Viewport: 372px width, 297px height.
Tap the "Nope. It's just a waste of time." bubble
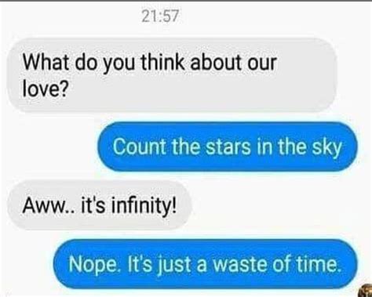pyautogui.click(x=206, y=264)
